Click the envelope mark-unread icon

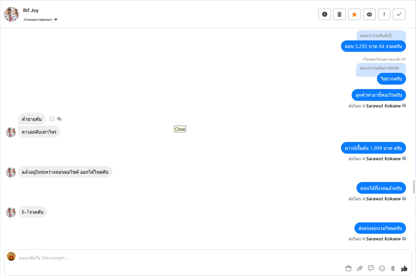pyautogui.click(x=369, y=14)
